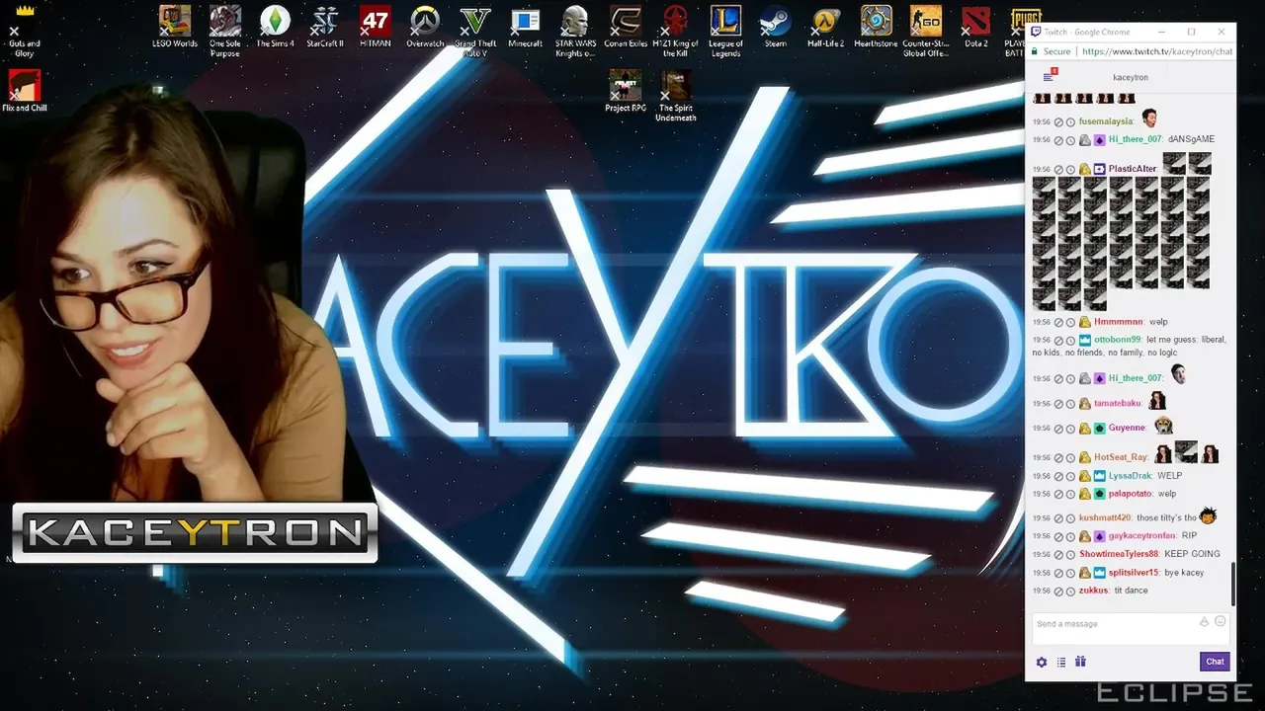Open username palapotato in chat

(1130, 494)
